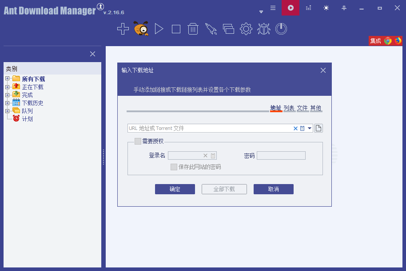Viewport: 406px width, 271px height.
Task: Confirm the download with 确定 button
Action: (175, 189)
